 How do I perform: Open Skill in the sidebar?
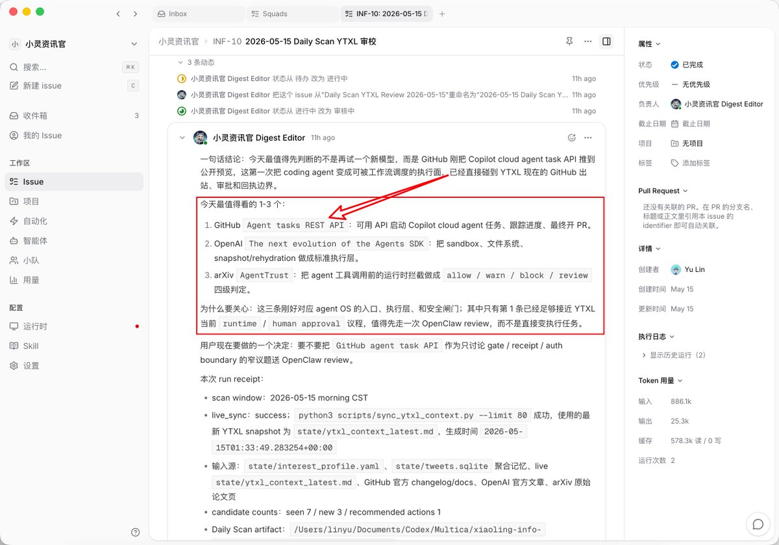pyautogui.click(x=74, y=346)
